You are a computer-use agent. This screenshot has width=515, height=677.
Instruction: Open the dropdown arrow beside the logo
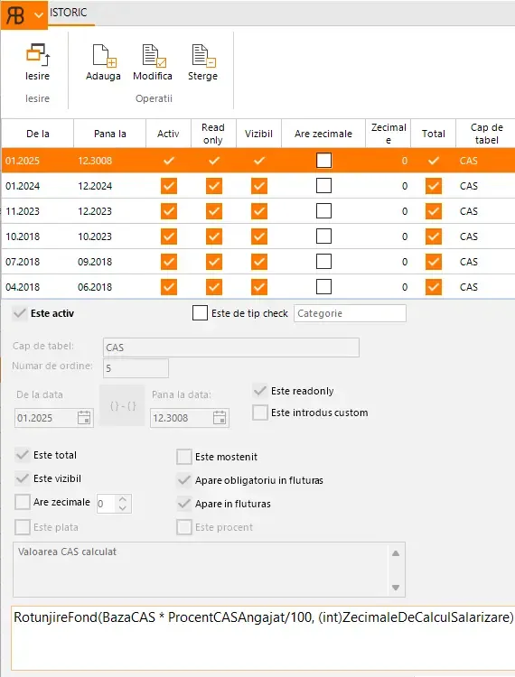[x=39, y=15]
